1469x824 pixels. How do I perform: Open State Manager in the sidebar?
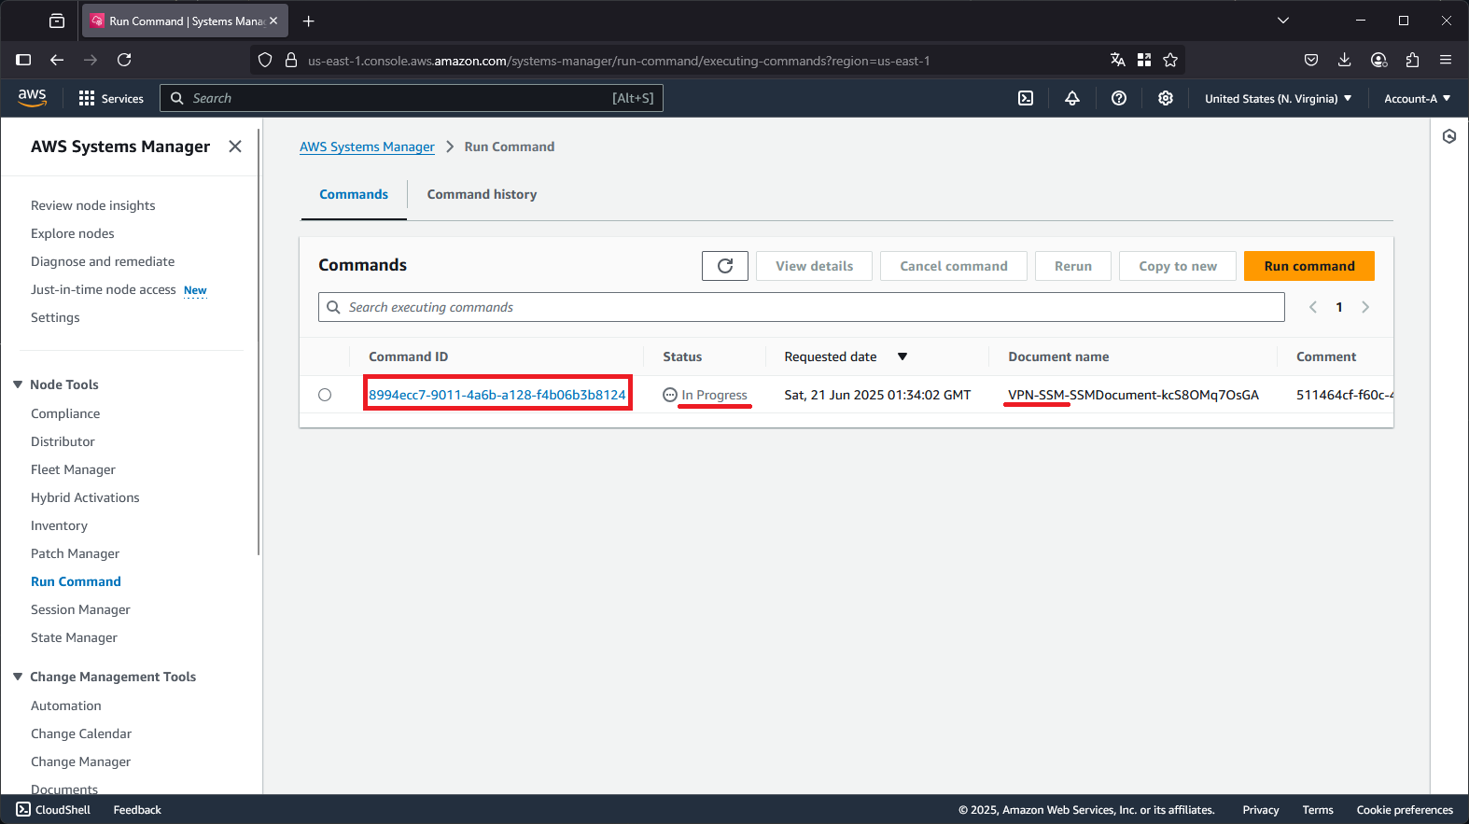[x=74, y=637]
